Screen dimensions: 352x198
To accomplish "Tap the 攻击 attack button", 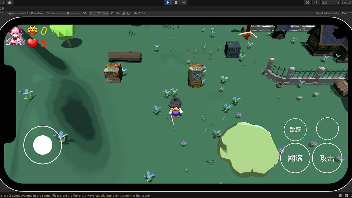I will click(327, 158).
